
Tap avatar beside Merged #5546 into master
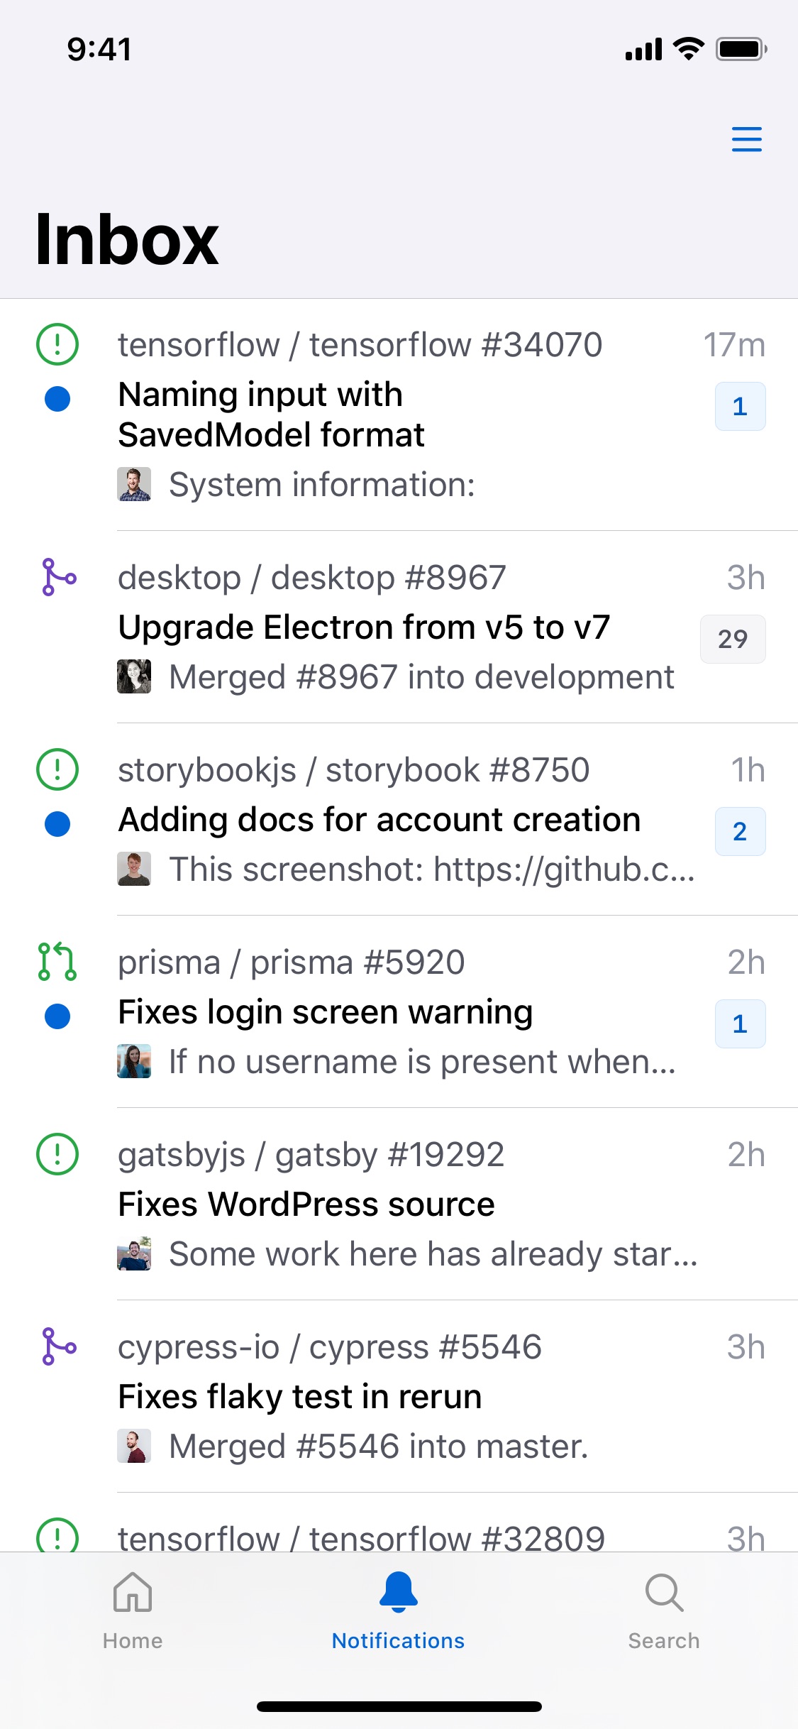pyautogui.click(x=134, y=1446)
